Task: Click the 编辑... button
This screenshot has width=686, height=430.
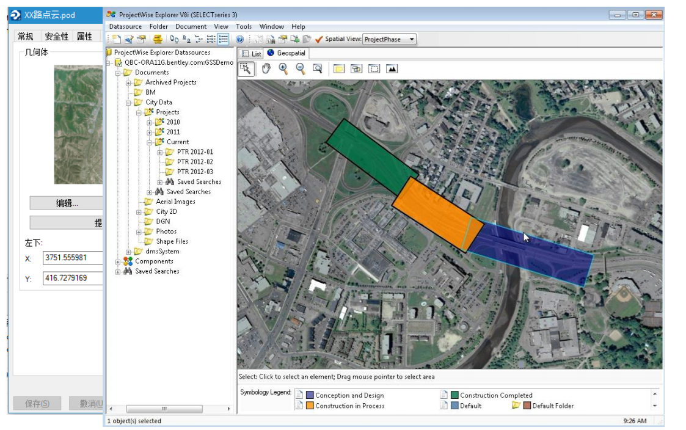Action: tap(66, 203)
